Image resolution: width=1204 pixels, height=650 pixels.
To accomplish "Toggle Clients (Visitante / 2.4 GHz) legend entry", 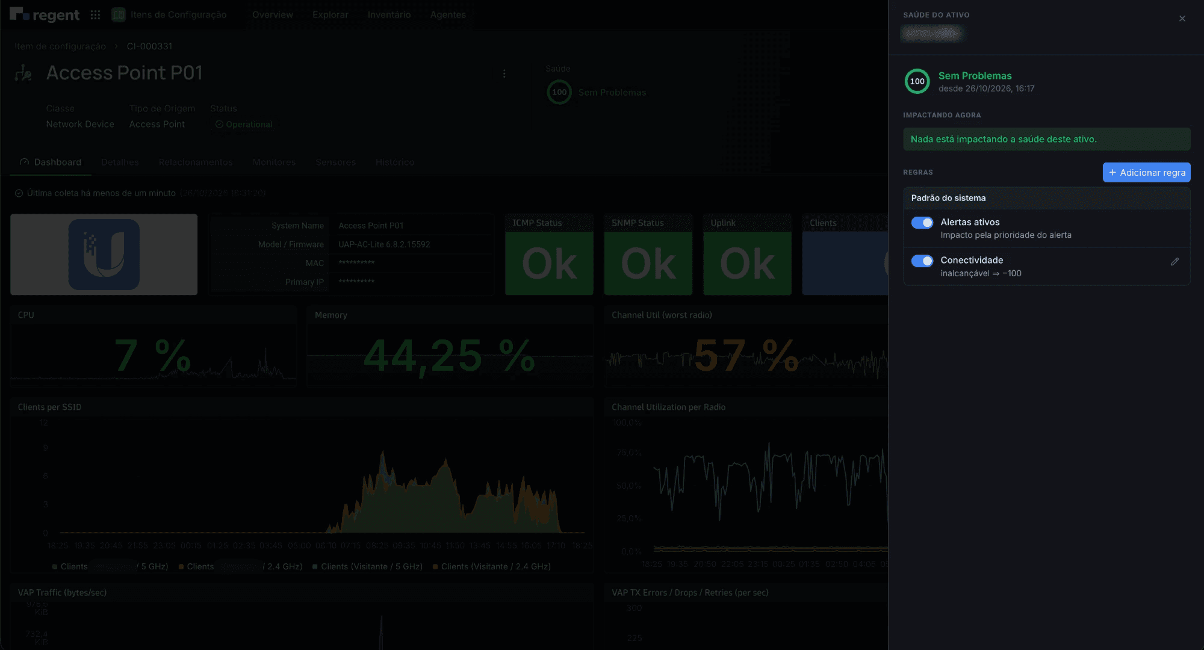I will 491,566.
